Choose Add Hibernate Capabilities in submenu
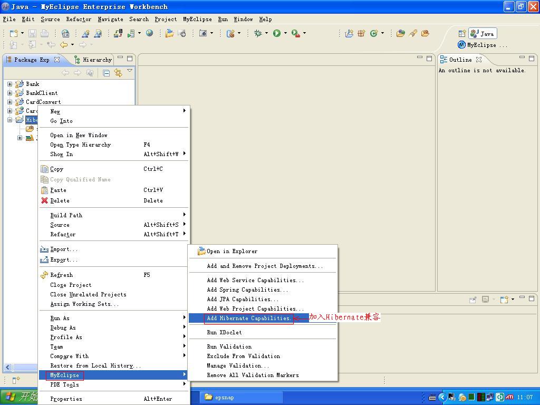540x405 pixels. point(248,318)
